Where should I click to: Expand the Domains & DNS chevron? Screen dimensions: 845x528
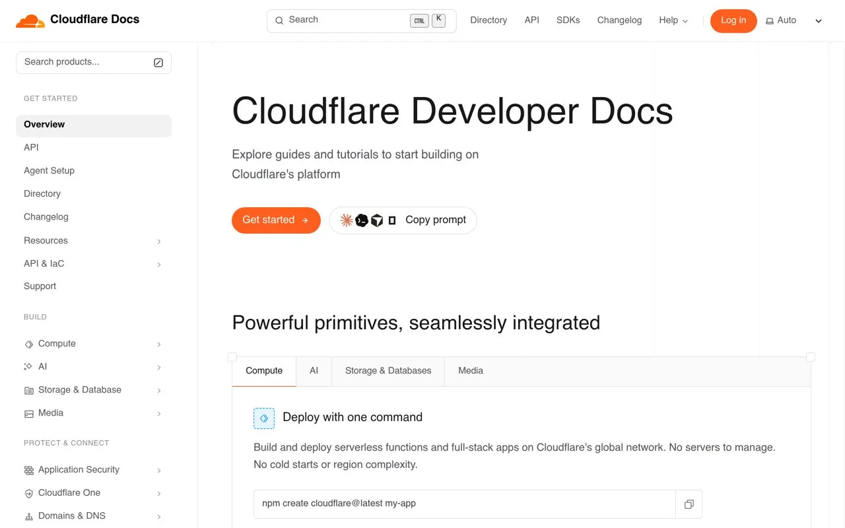pyautogui.click(x=159, y=517)
